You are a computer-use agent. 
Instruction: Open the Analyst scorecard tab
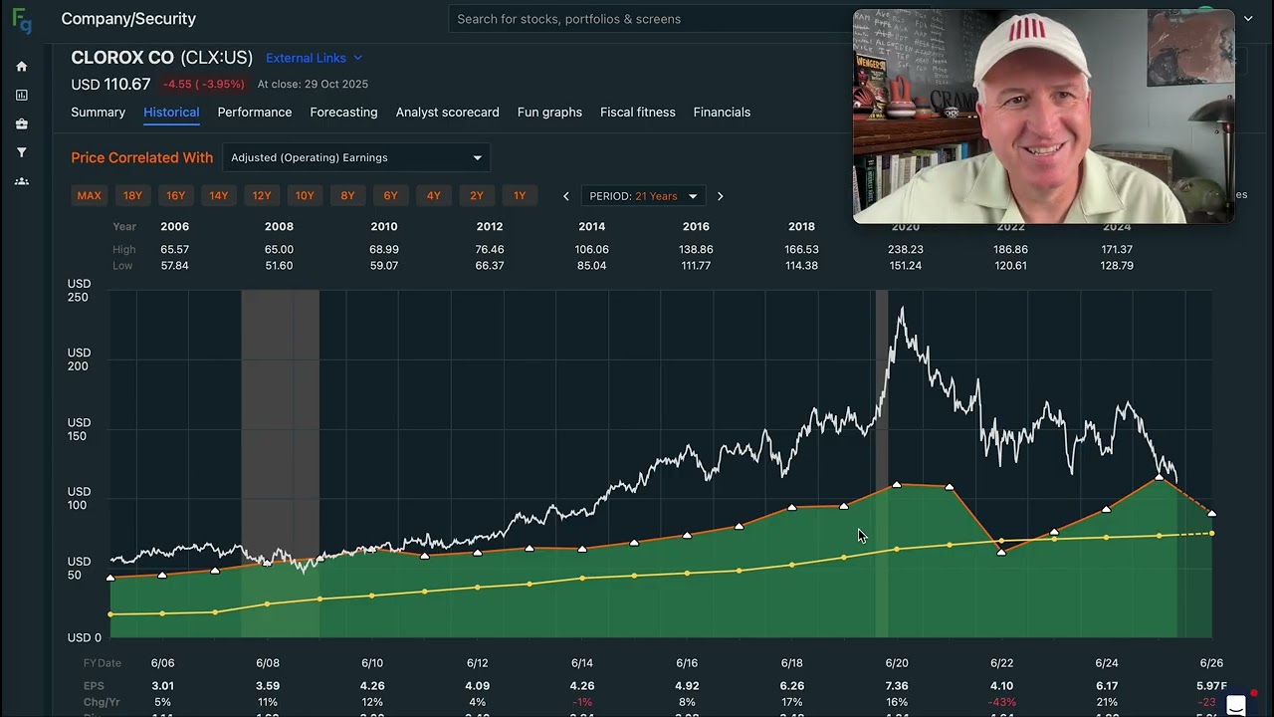[x=447, y=113]
